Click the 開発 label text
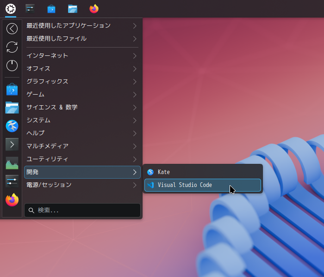Viewport: 324px width, 277px height. pos(32,172)
